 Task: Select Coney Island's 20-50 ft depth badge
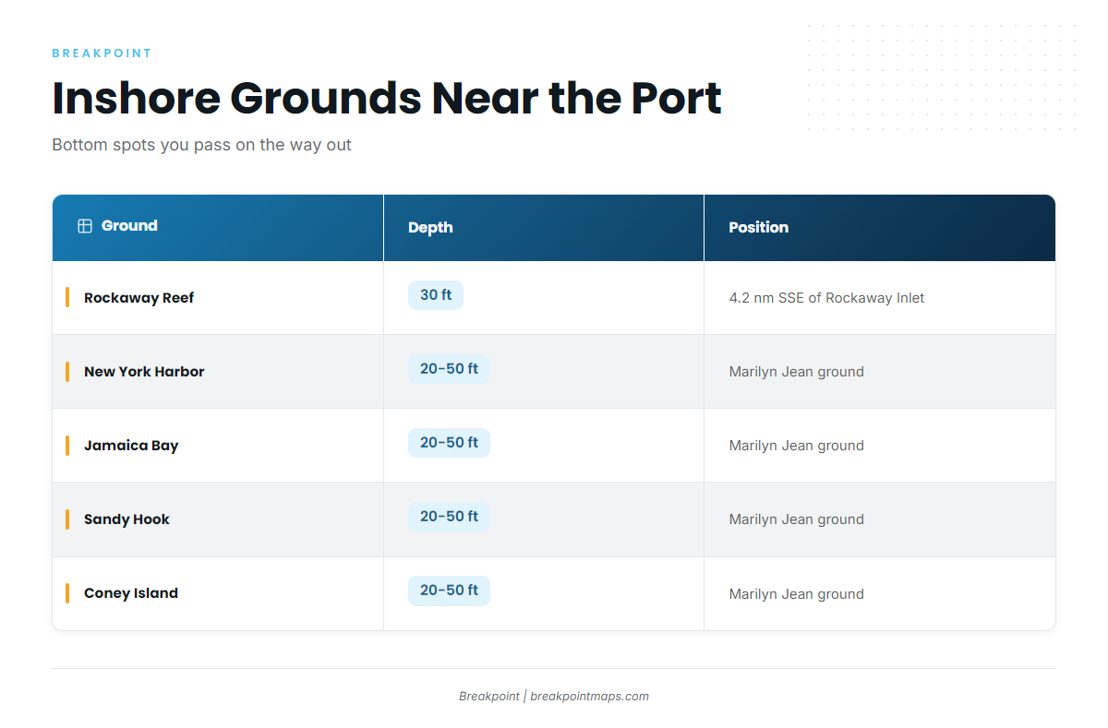point(449,591)
